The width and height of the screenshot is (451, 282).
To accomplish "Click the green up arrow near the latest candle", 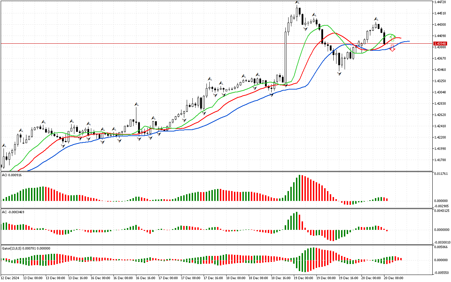I will click(x=393, y=38).
